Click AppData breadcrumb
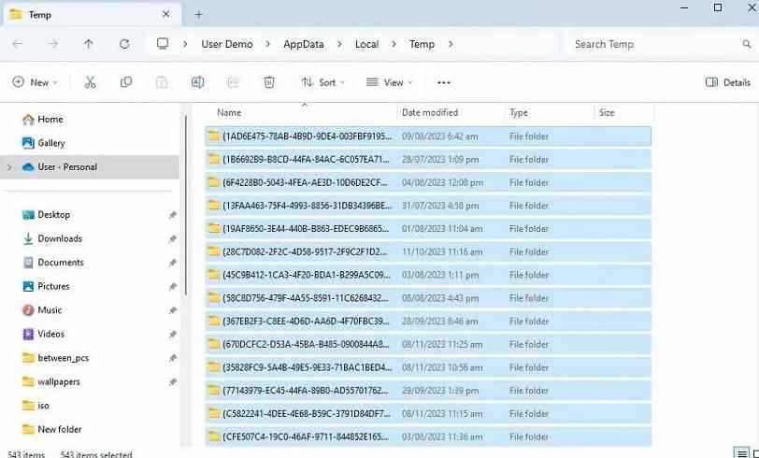Image resolution: width=759 pixels, height=458 pixels. [x=304, y=44]
